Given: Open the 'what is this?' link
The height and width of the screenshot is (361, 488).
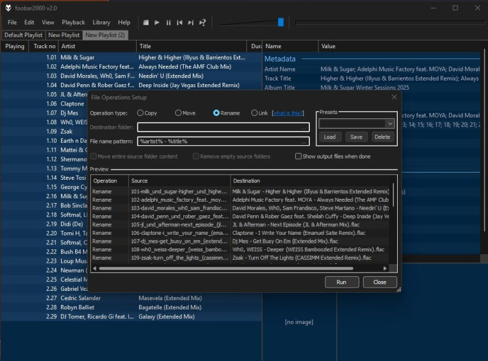Looking at the screenshot, I should [x=288, y=113].
